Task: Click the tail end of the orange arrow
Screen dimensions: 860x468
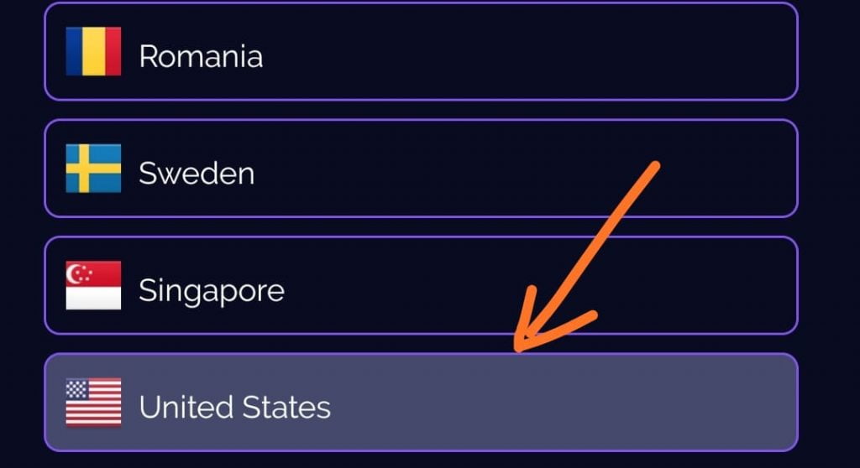Action: pyautogui.click(x=653, y=166)
